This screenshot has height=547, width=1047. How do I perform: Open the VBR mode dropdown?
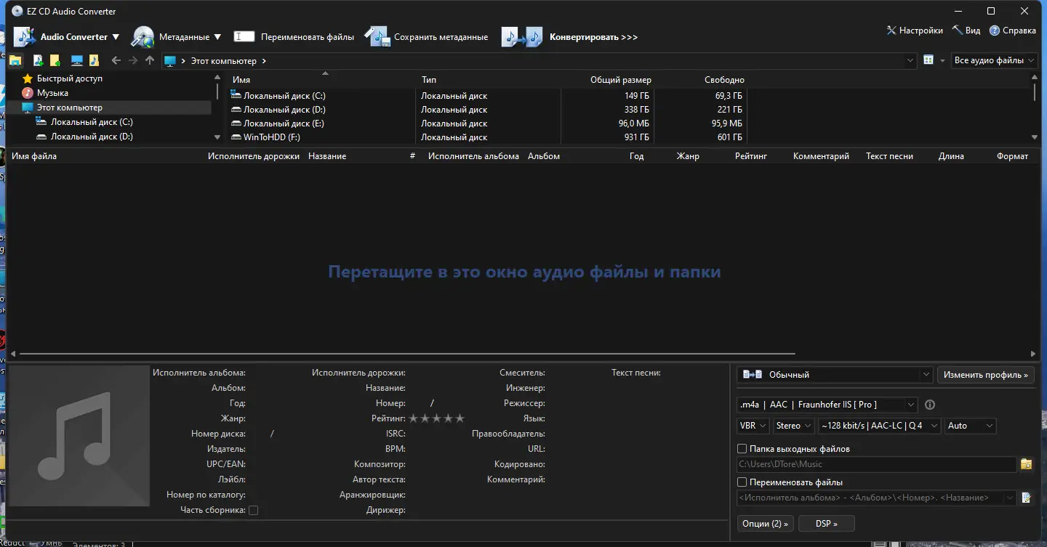tap(753, 426)
